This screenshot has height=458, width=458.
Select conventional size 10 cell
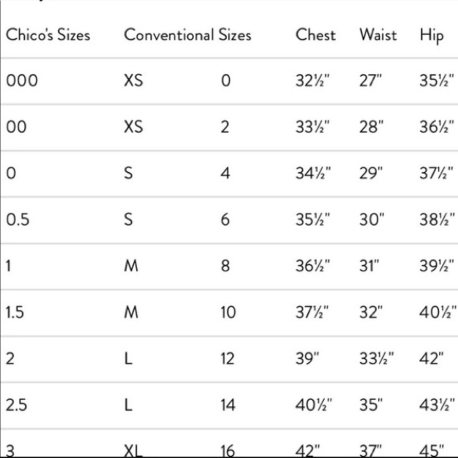click(228, 312)
